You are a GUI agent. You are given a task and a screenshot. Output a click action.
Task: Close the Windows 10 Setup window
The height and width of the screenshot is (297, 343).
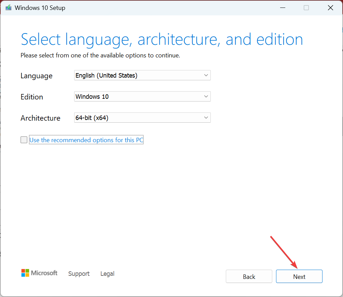(331, 8)
